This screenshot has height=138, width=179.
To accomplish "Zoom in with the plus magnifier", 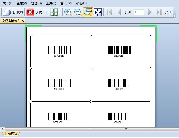I will pos(68,12).
